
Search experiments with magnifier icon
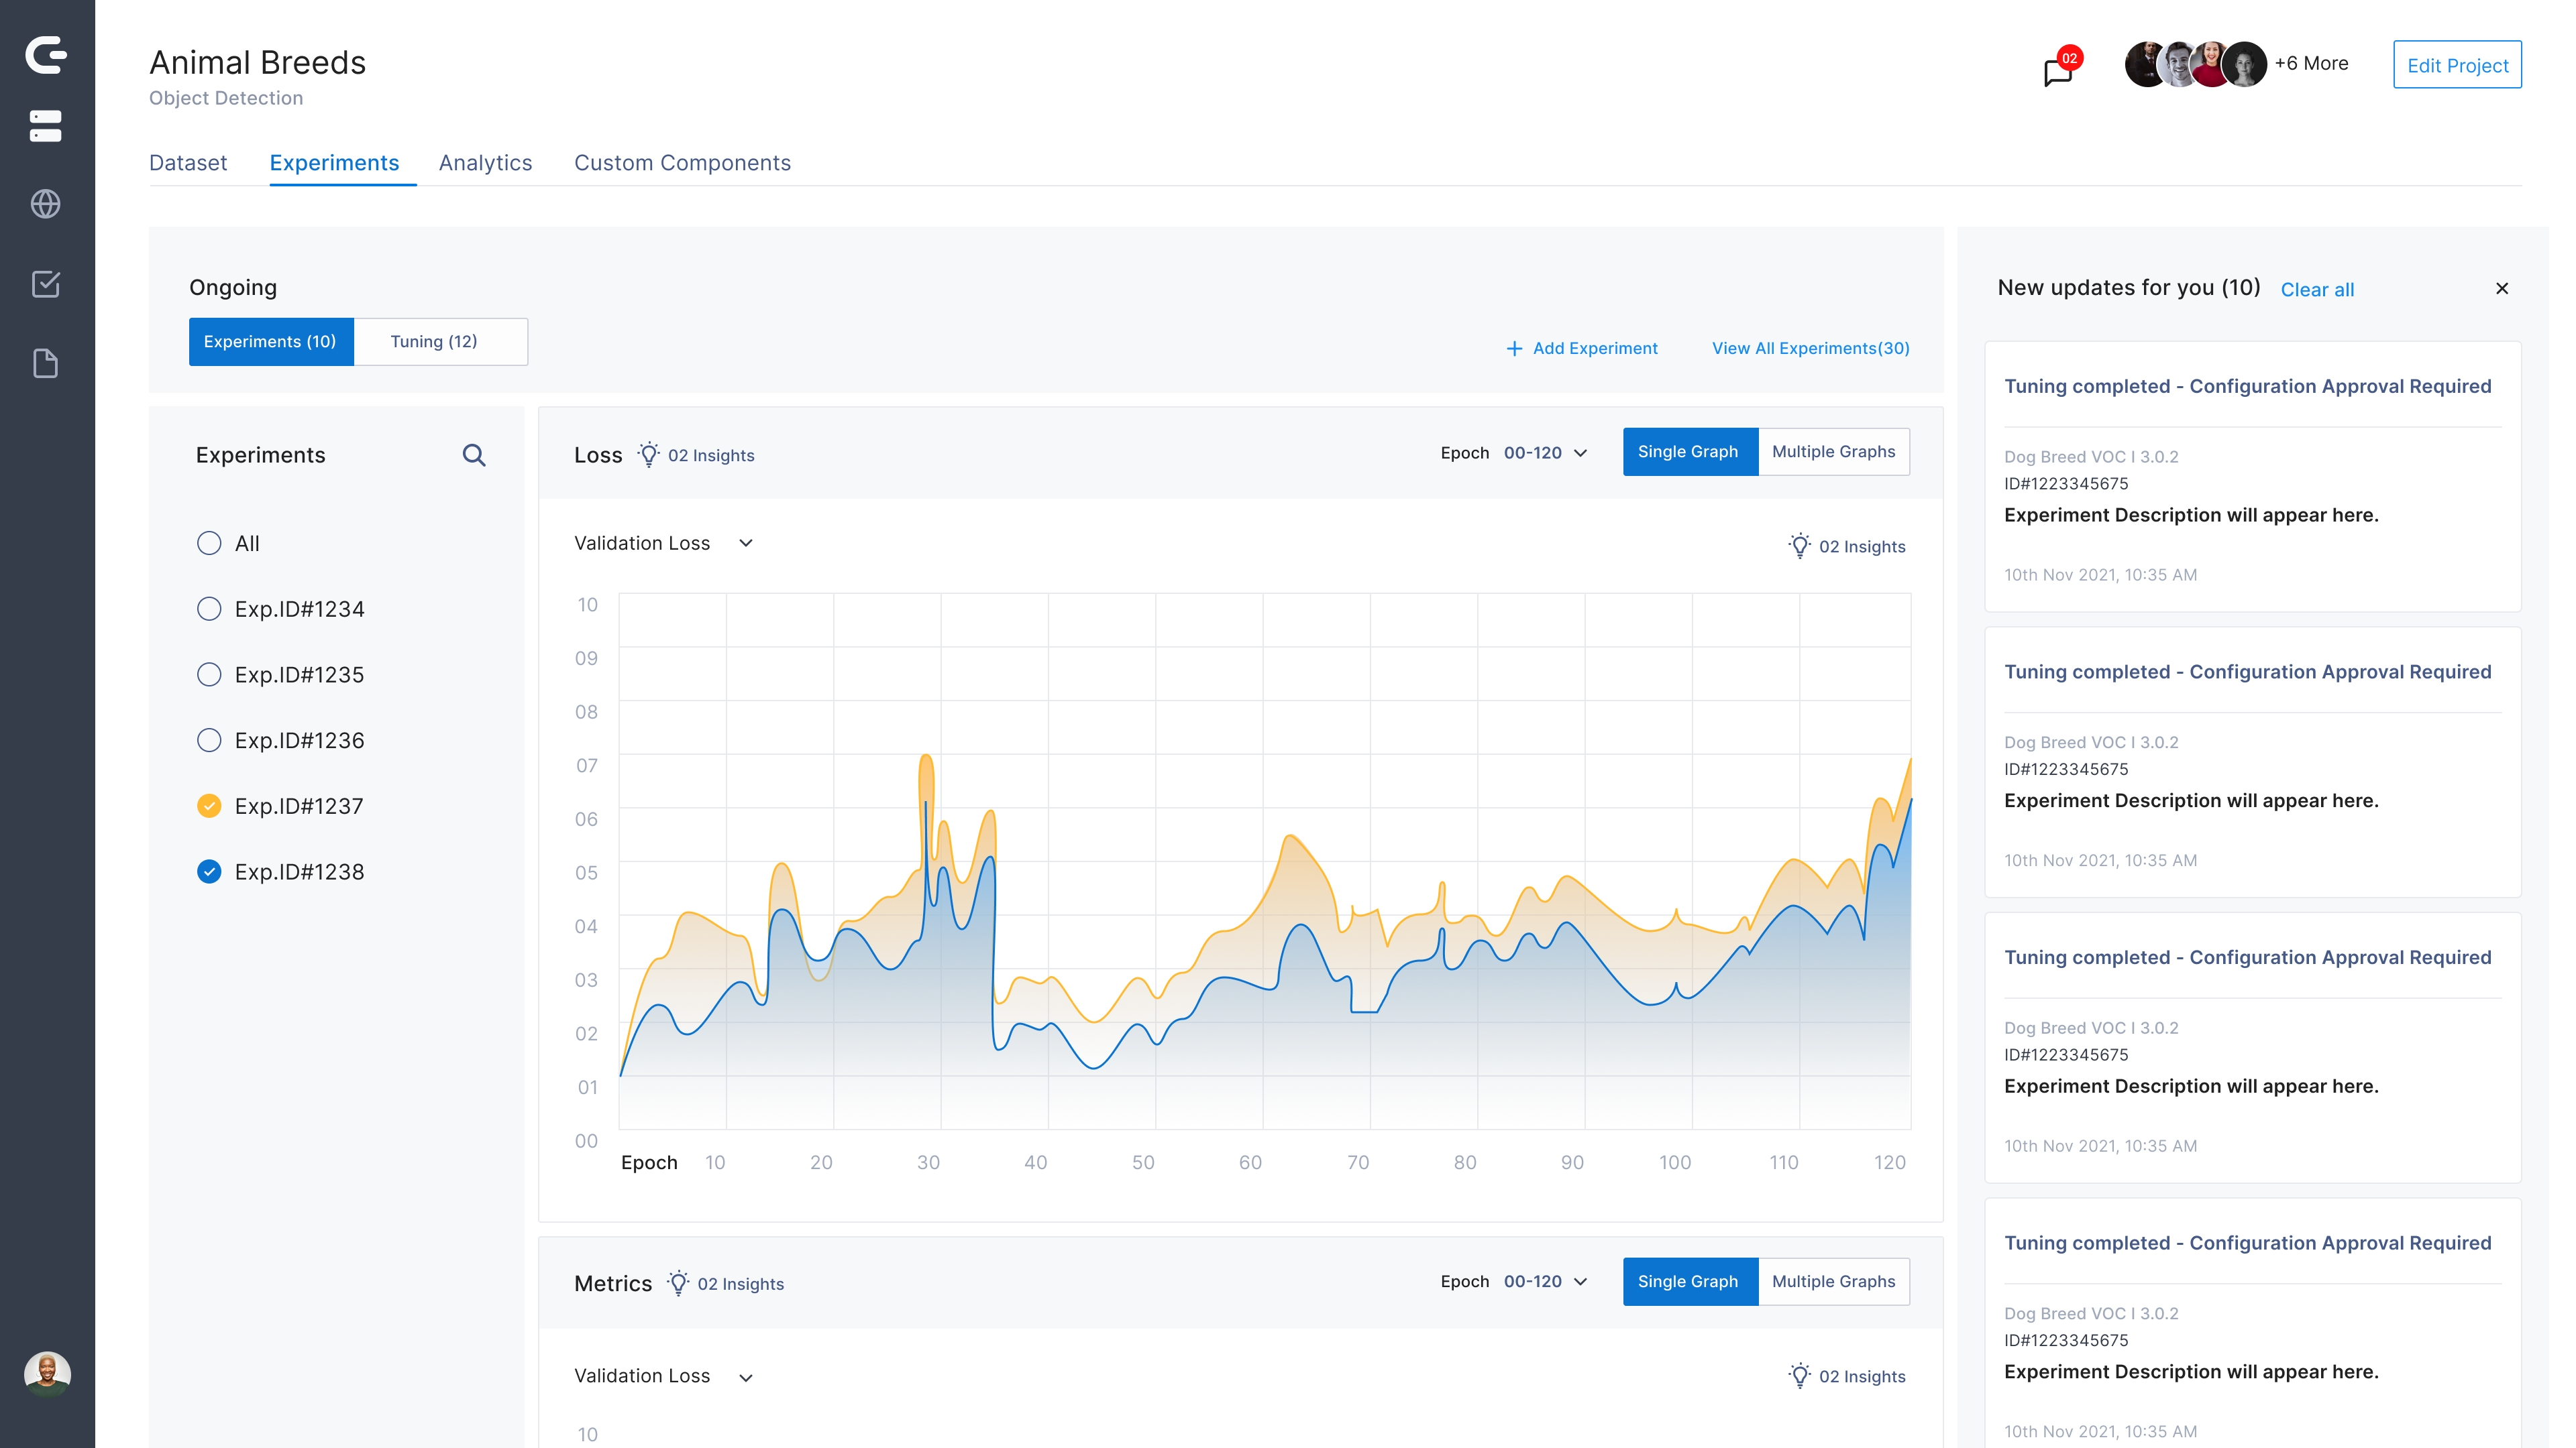(x=474, y=456)
